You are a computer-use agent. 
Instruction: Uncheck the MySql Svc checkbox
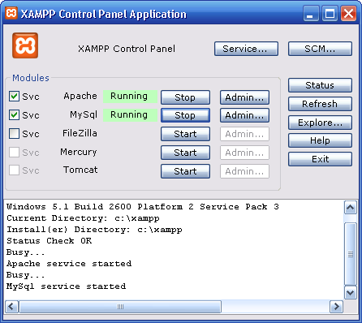click(14, 115)
